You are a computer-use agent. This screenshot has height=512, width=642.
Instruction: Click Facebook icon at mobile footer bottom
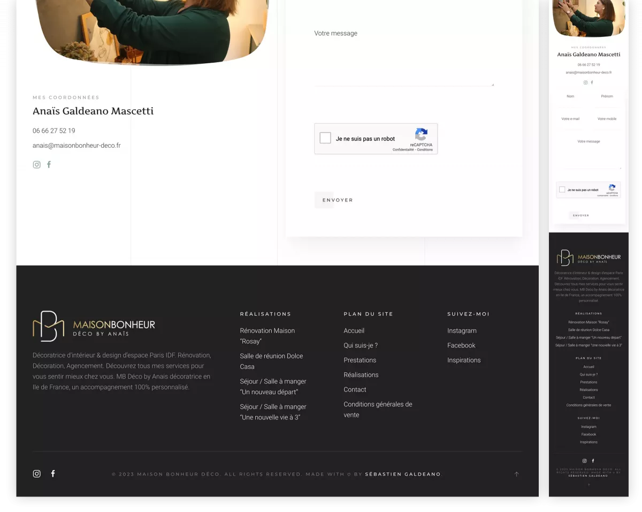pyautogui.click(x=593, y=461)
